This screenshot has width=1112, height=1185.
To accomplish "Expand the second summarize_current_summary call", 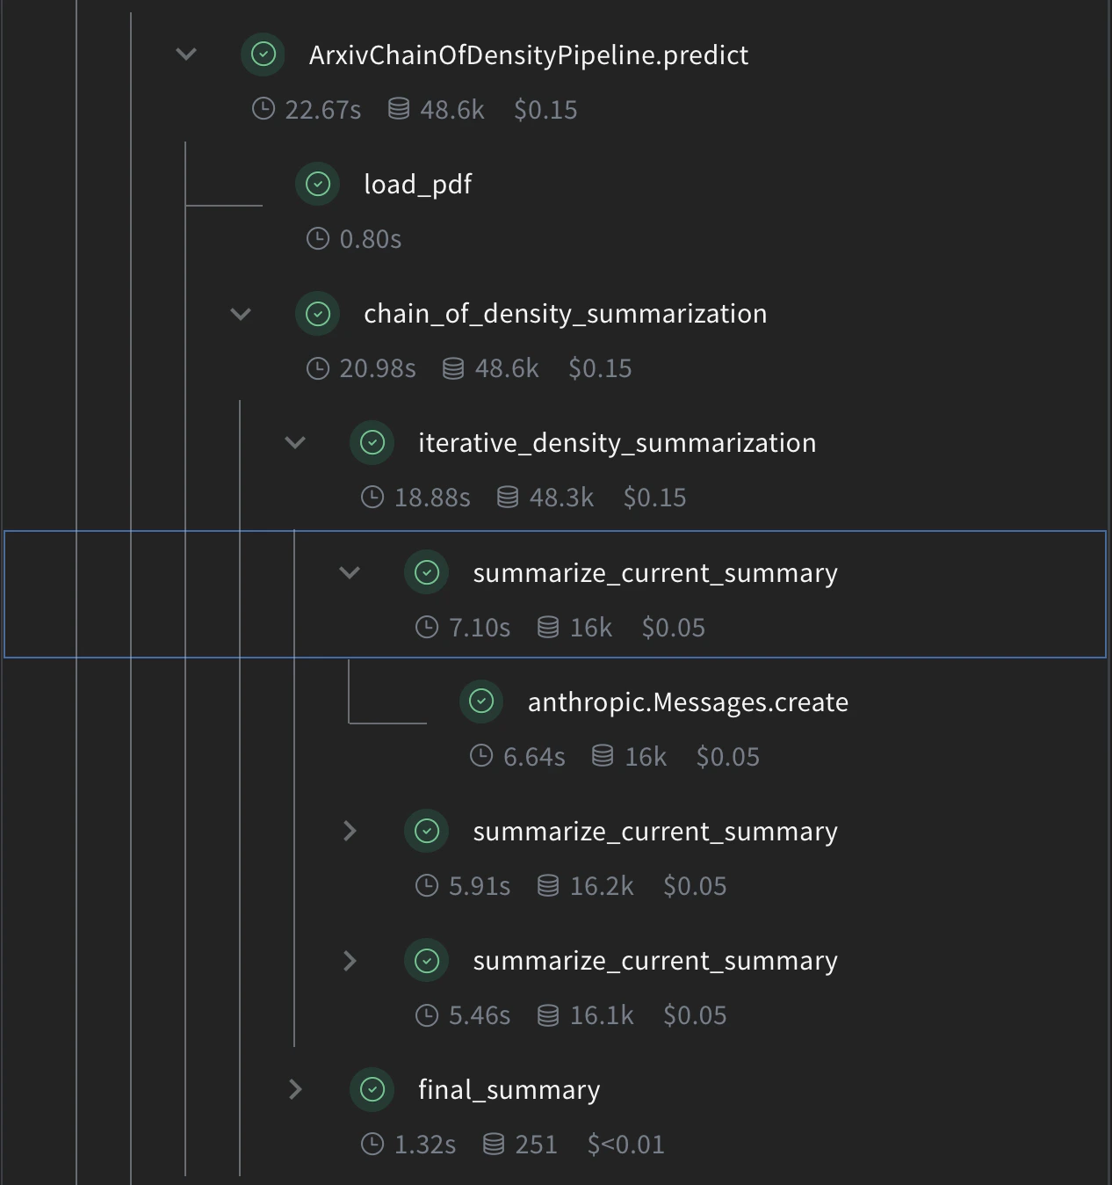I will (349, 831).
